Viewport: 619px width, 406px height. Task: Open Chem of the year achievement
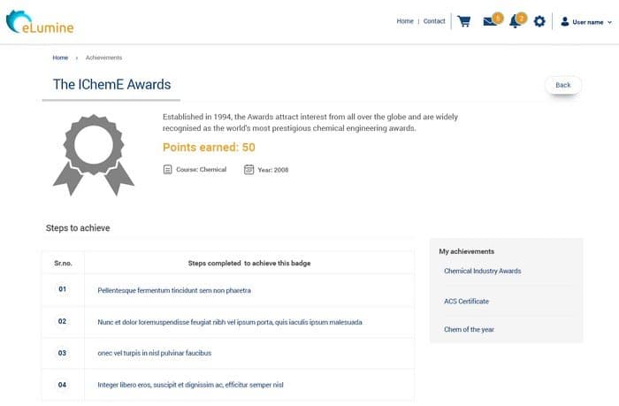469,329
